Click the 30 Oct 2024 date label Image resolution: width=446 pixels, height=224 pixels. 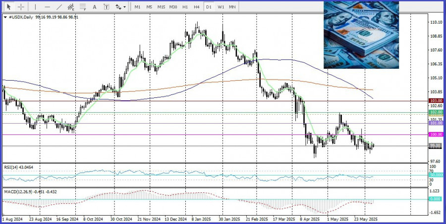tap(121, 220)
